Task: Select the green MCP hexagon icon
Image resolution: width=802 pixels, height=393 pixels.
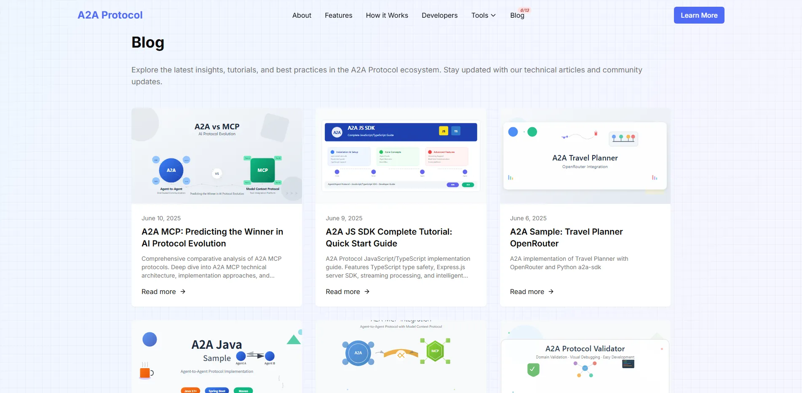Action: 436,351
